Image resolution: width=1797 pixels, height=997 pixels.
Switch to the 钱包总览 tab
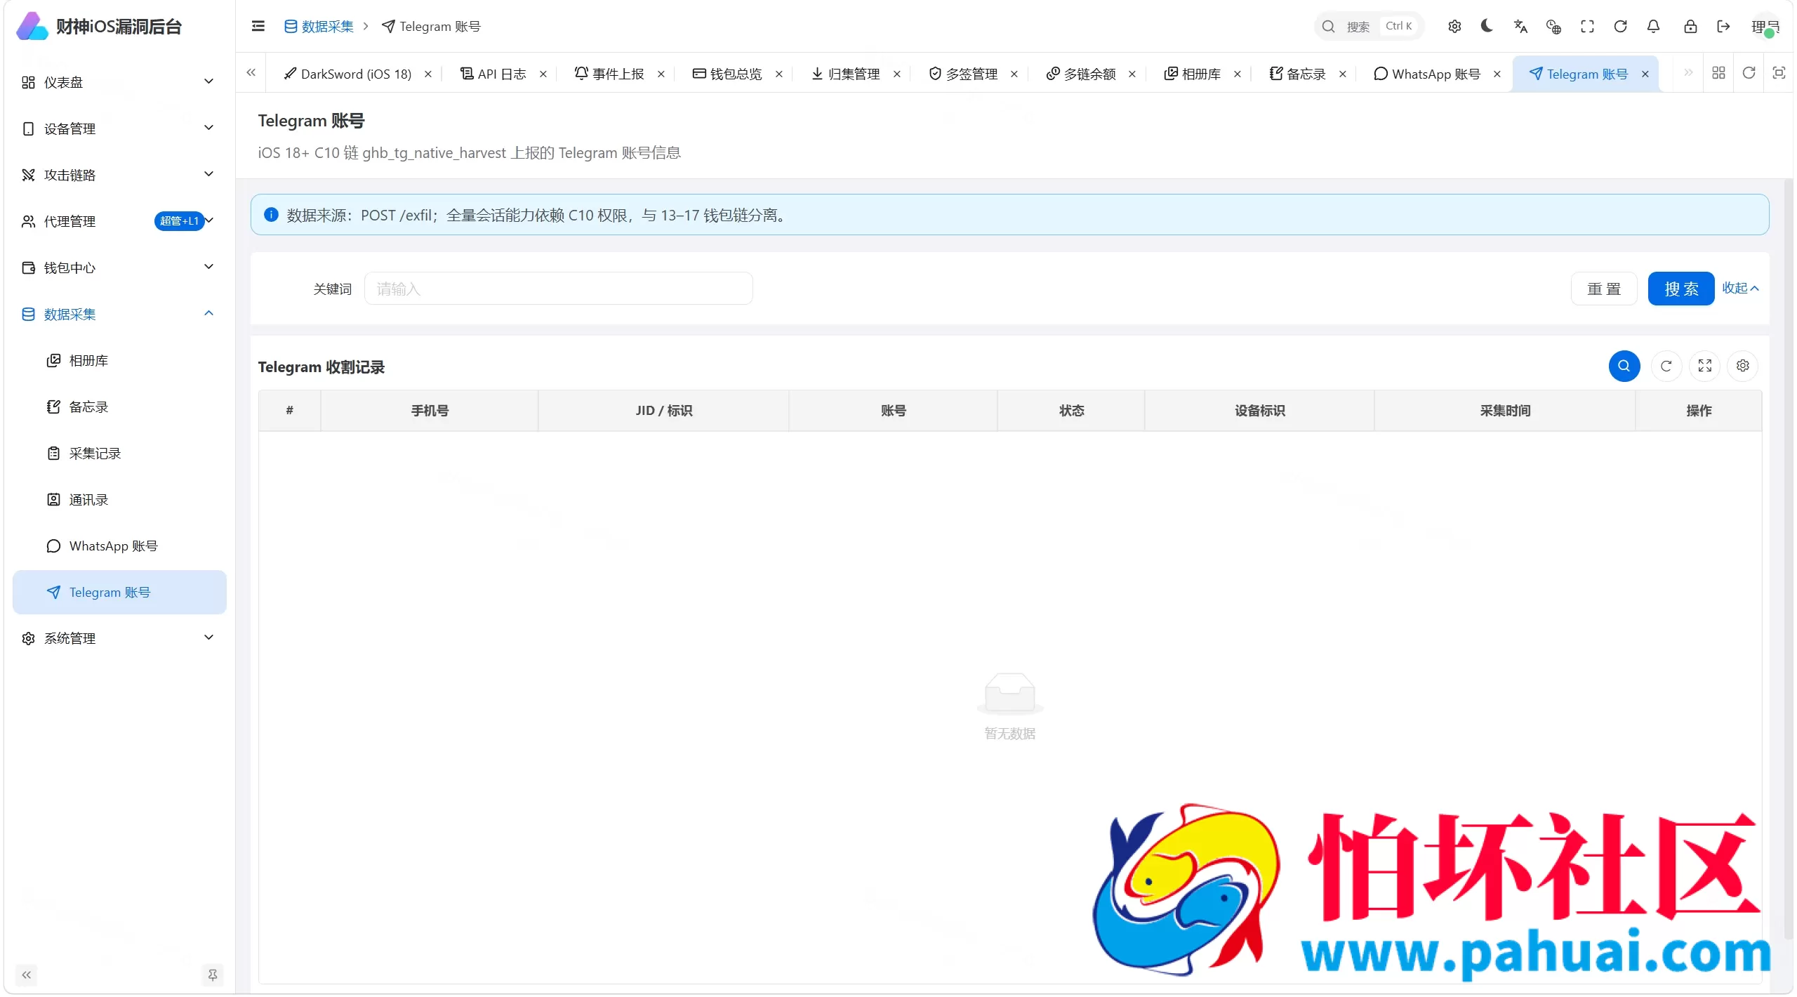tap(727, 74)
